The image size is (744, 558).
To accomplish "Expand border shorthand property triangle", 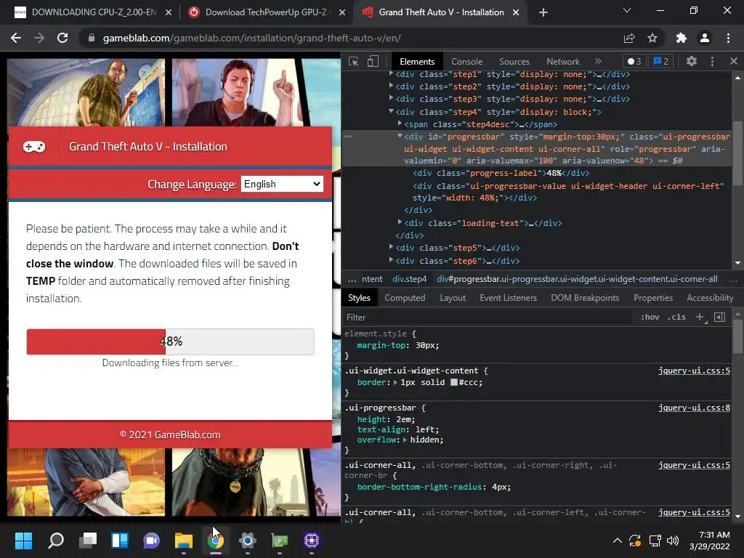I will (x=395, y=382).
